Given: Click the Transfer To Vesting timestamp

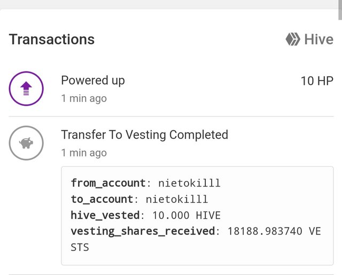Looking at the screenshot, I should click(x=84, y=153).
